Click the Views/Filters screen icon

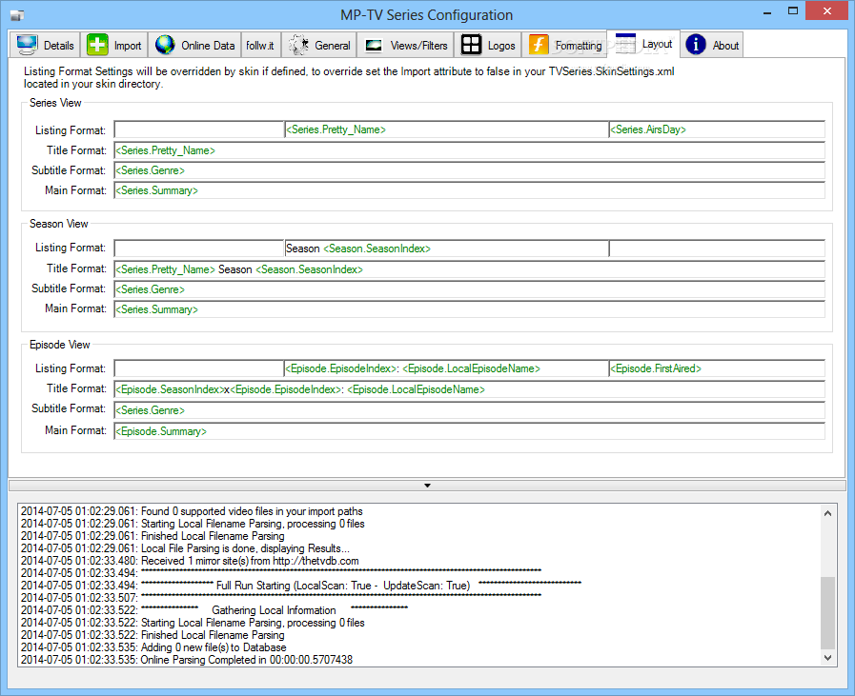pos(374,45)
